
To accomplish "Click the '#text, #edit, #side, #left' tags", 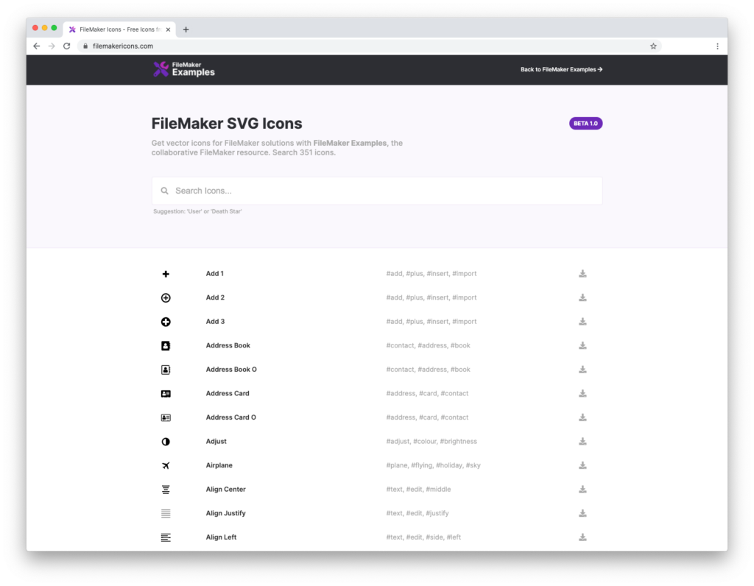I will click(423, 537).
